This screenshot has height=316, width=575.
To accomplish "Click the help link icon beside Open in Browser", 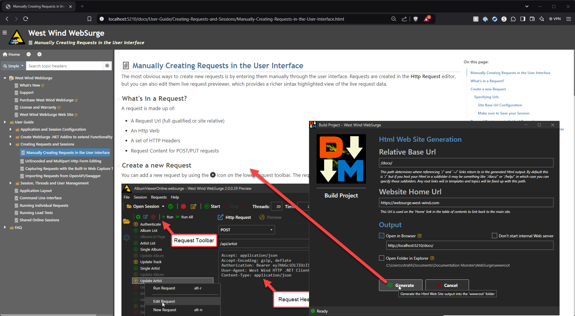I will pyautogui.click(x=419, y=236).
